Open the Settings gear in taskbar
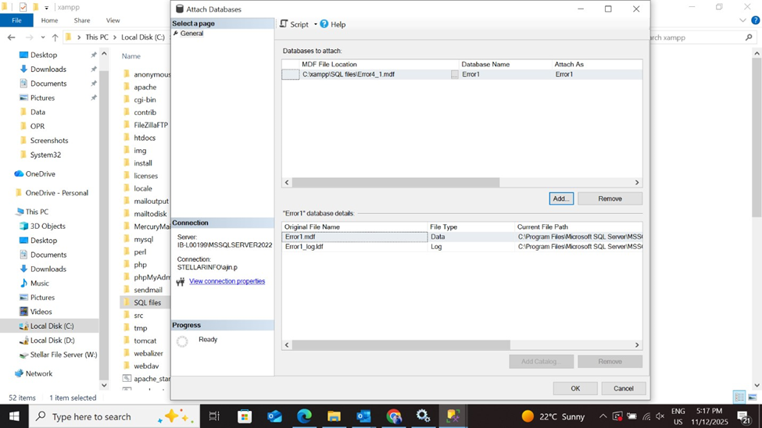The height and width of the screenshot is (428, 762). tap(423, 416)
